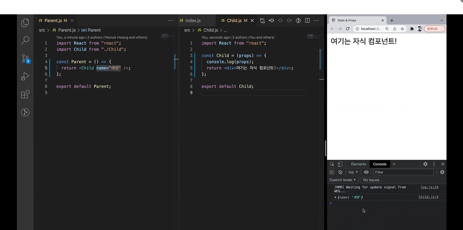The width and height of the screenshot is (463, 230).
Task: Open the Search view in the activity bar
Action: [x=25, y=40]
